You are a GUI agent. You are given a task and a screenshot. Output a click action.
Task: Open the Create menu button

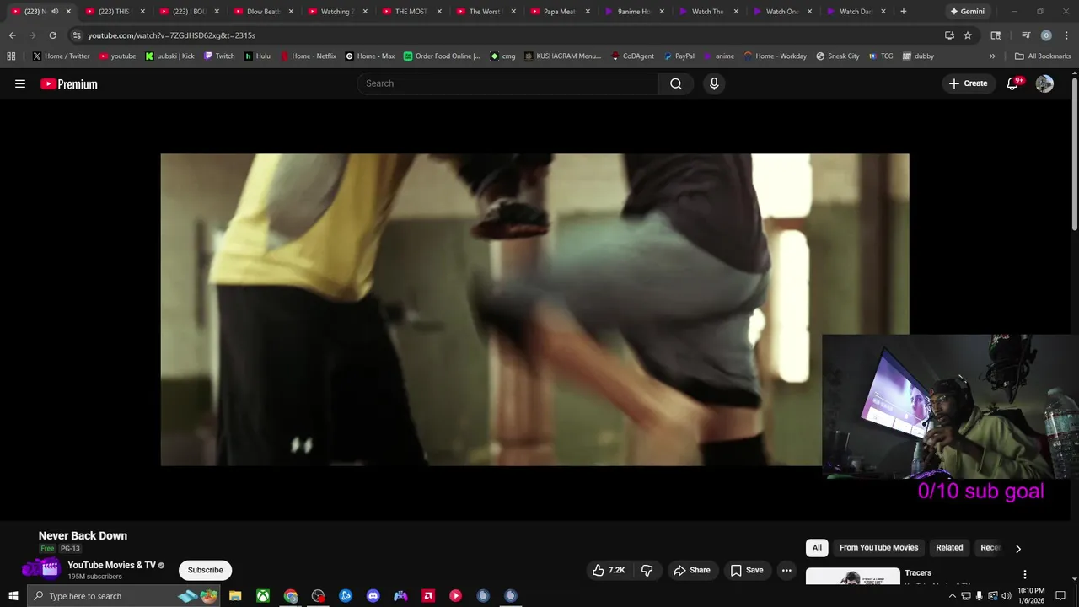(x=968, y=83)
